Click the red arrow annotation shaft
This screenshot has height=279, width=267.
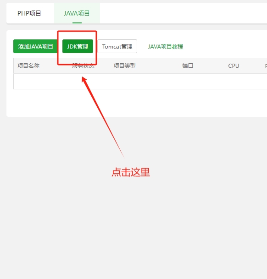point(103,117)
